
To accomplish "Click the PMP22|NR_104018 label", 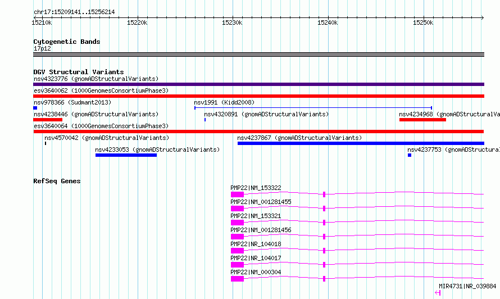I will pos(256,244).
